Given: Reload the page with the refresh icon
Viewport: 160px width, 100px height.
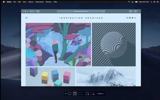Looking at the screenshot, I should 104,11.
